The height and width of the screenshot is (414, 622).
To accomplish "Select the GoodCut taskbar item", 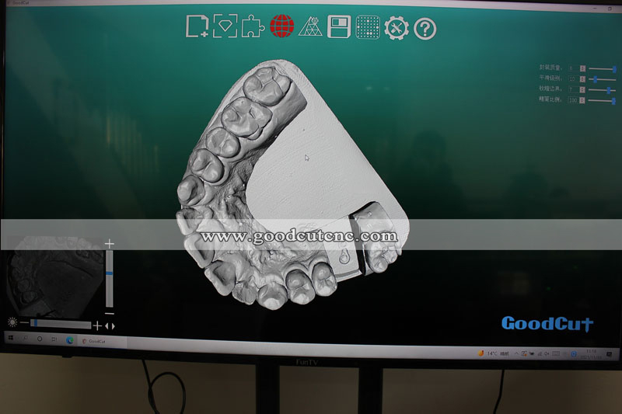I will (x=94, y=341).
